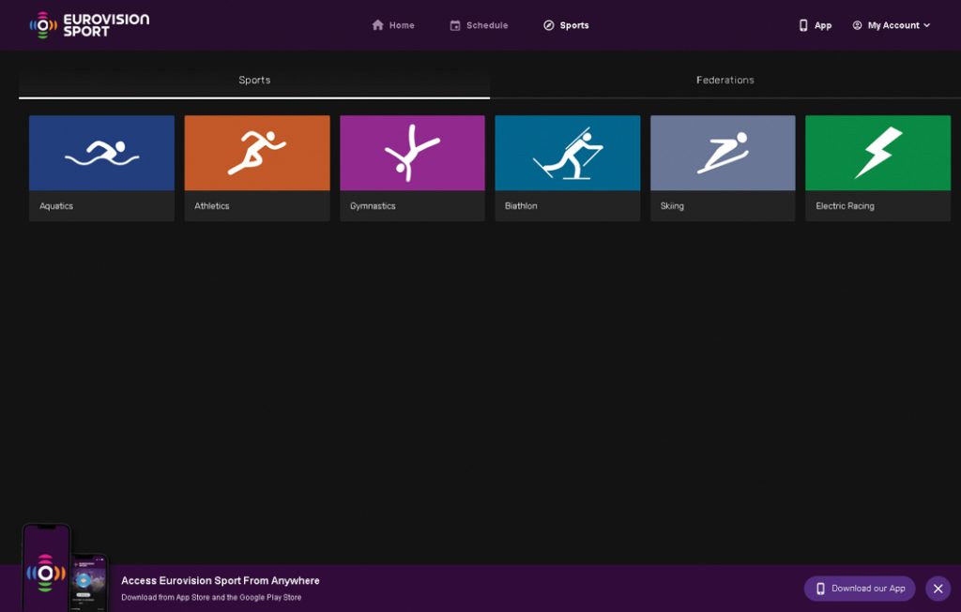Select the Athletics runner icon
The width and height of the screenshot is (961, 612).
(x=256, y=153)
